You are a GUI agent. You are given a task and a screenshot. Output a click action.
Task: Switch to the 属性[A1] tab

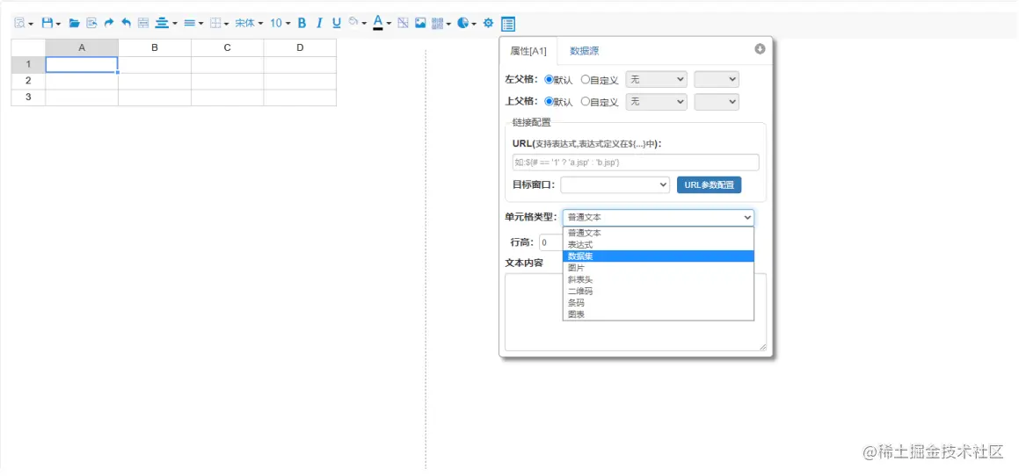pos(528,51)
